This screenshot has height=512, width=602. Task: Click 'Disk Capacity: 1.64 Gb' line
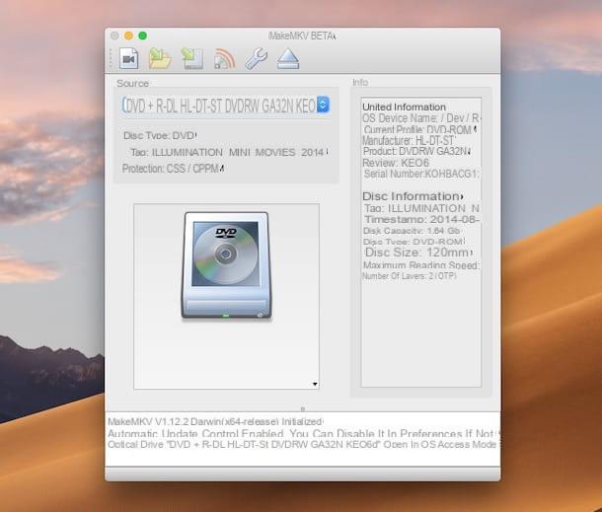(412, 231)
